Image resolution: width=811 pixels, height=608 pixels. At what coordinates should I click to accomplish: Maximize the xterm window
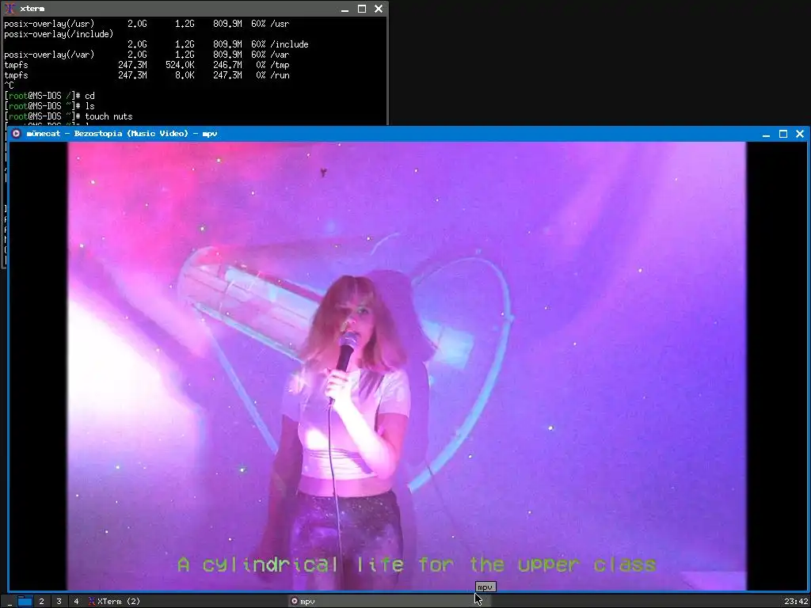pos(362,9)
